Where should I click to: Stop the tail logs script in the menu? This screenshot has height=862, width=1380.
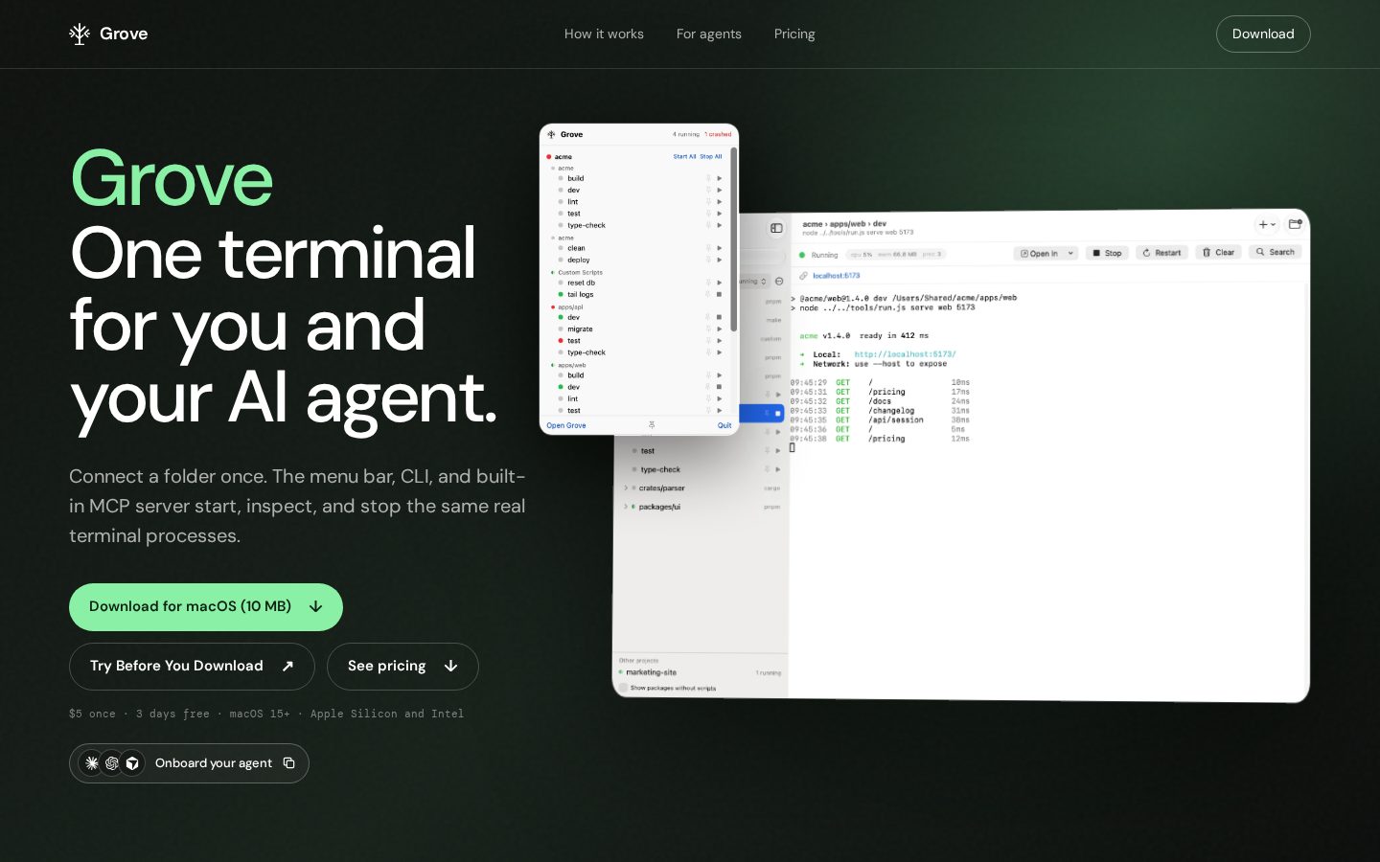719,294
